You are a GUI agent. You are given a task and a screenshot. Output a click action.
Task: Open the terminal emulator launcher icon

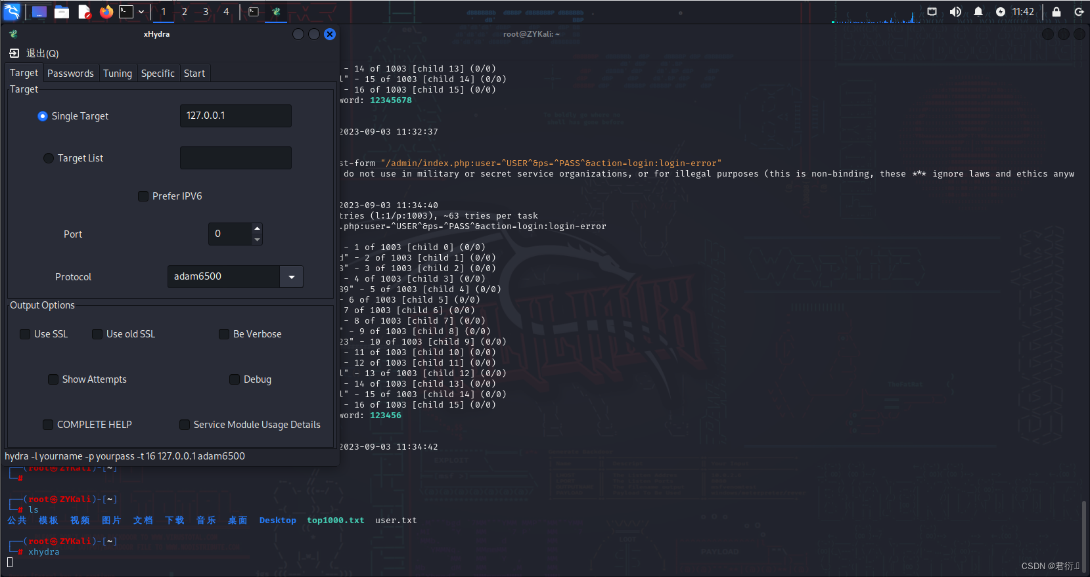pos(126,12)
